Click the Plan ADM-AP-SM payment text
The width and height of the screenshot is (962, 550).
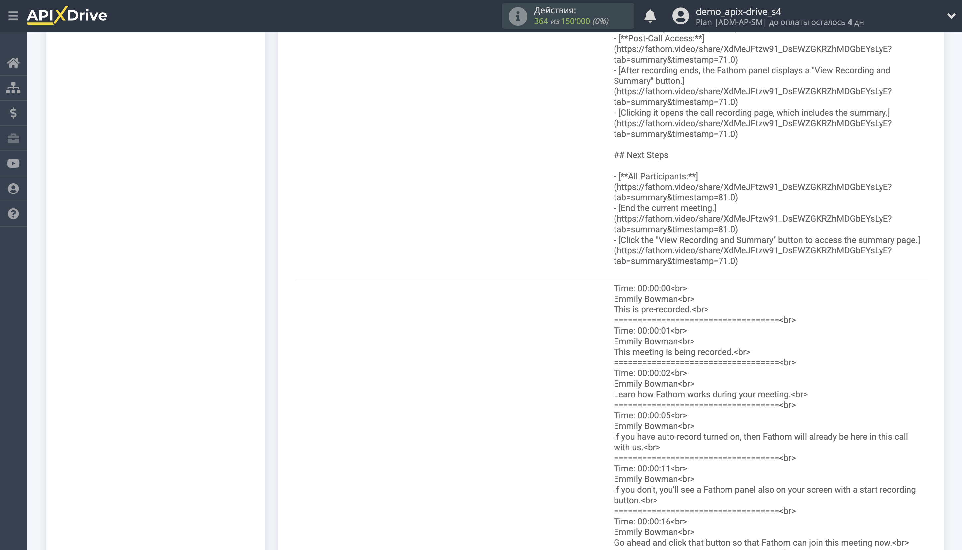click(x=779, y=22)
